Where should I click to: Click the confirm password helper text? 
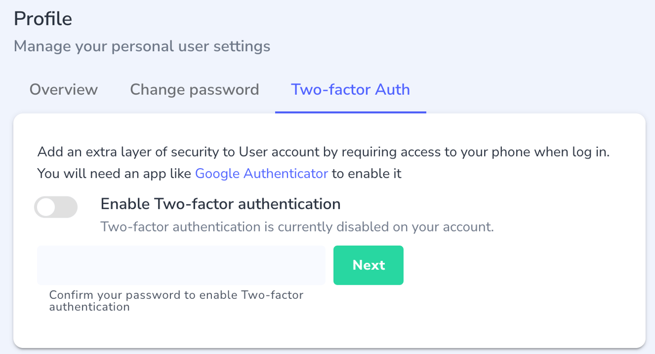(176, 300)
